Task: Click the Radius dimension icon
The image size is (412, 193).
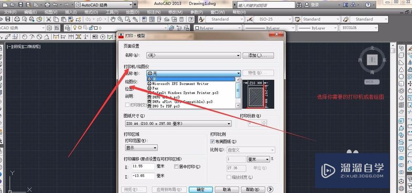Action: (24, 37)
